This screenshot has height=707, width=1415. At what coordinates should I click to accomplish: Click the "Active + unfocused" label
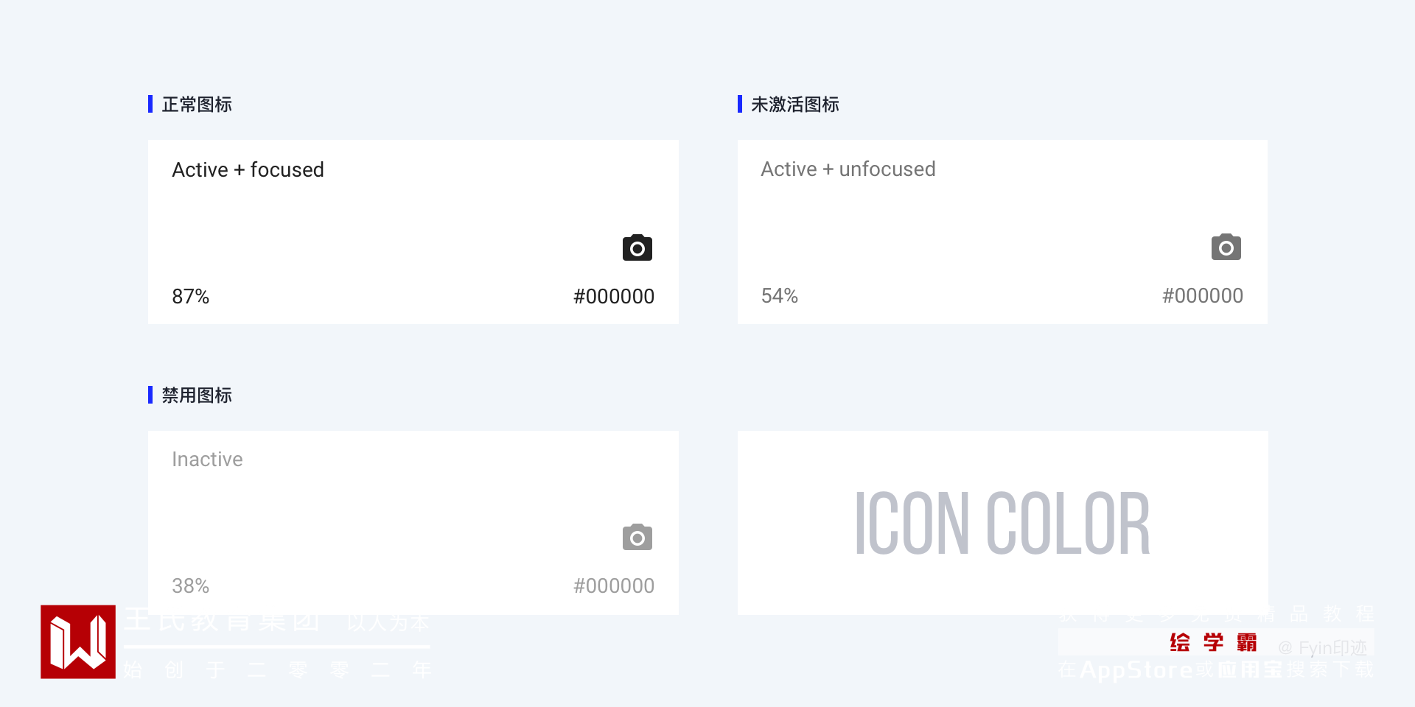tap(848, 169)
